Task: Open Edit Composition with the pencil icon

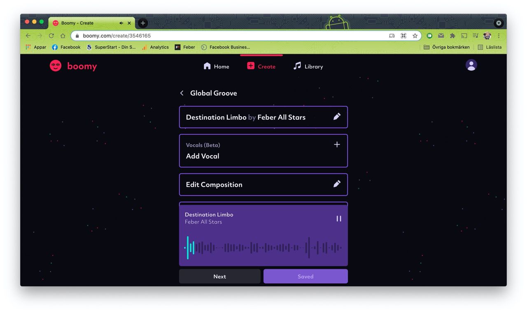Action: pos(337,184)
